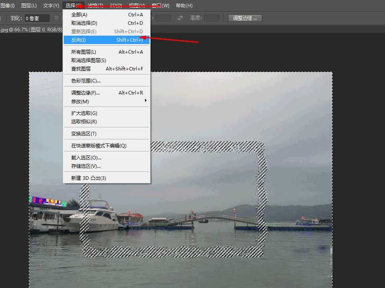The height and width of the screenshot is (288, 385).
Task: Toggle the anti-alias checkbox in options bar
Action: (56, 18)
